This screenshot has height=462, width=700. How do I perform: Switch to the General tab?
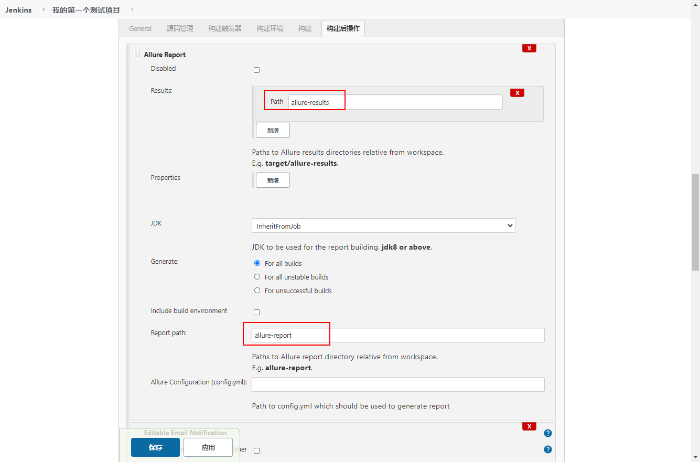141,28
